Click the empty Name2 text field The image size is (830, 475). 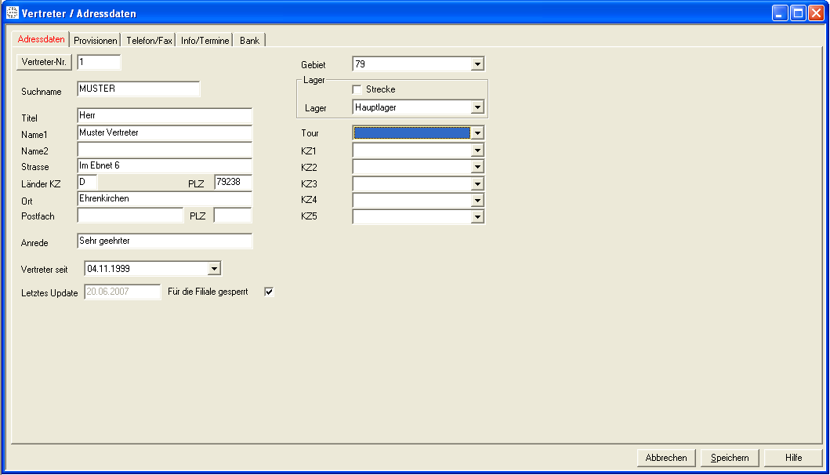[165, 150]
